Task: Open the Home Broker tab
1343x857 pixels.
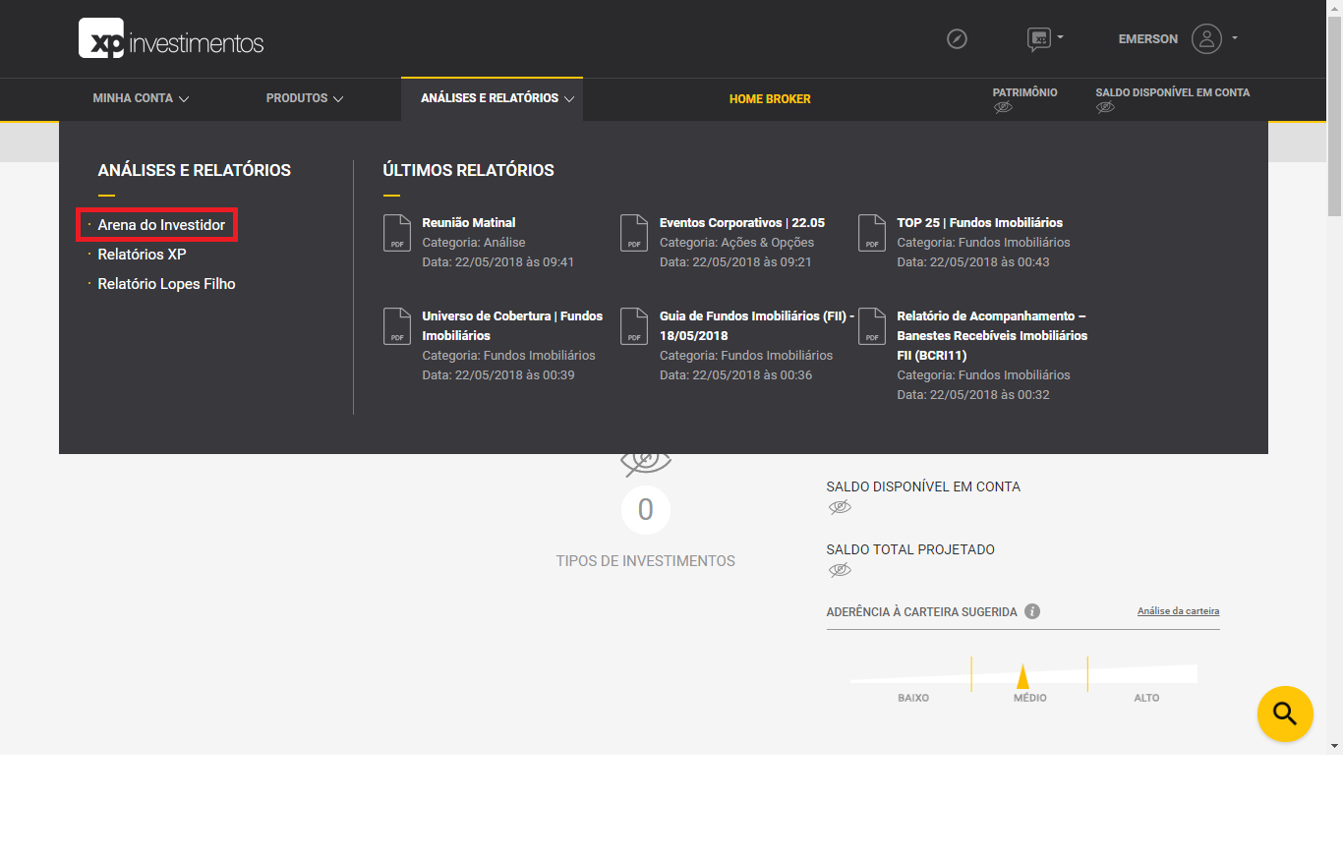Action: [x=770, y=99]
